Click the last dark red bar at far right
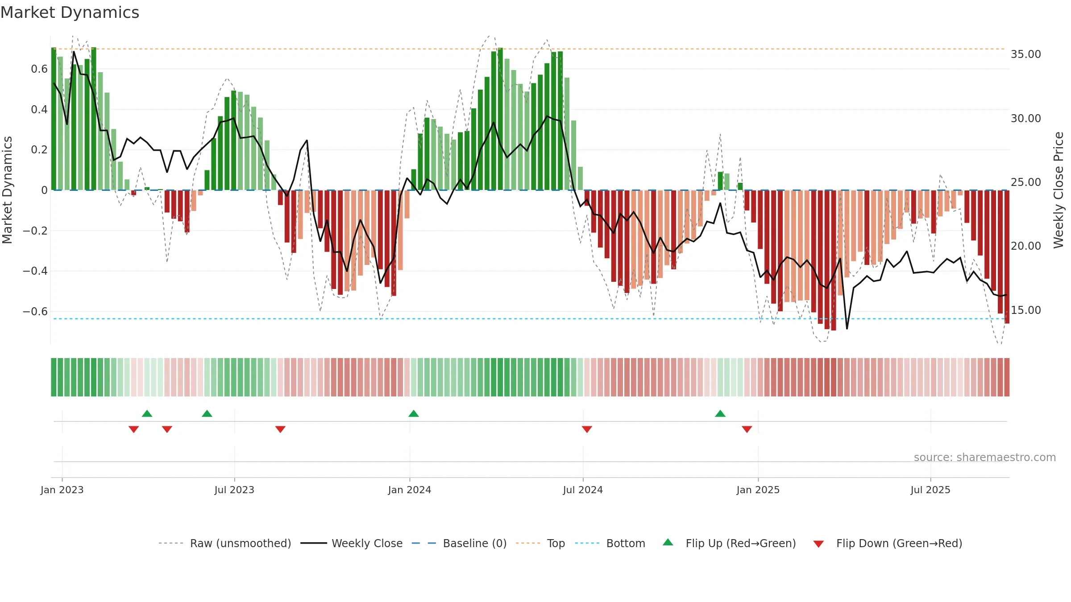1071x602 pixels. point(1007,257)
